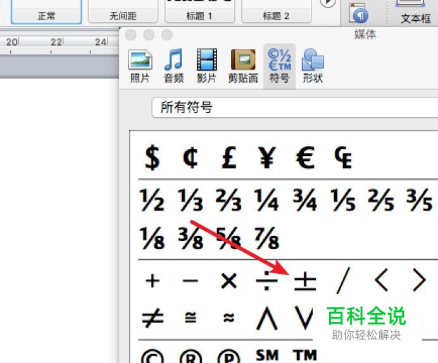Click the 22 mark on the ruler

click(57, 42)
